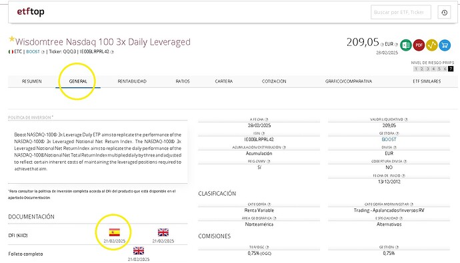Open the CARTERA tab

pos(224,81)
